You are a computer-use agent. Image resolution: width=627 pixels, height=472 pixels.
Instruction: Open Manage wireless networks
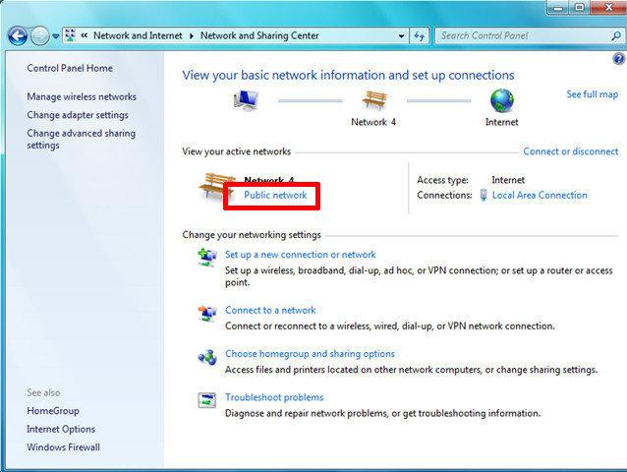tap(82, 96)
